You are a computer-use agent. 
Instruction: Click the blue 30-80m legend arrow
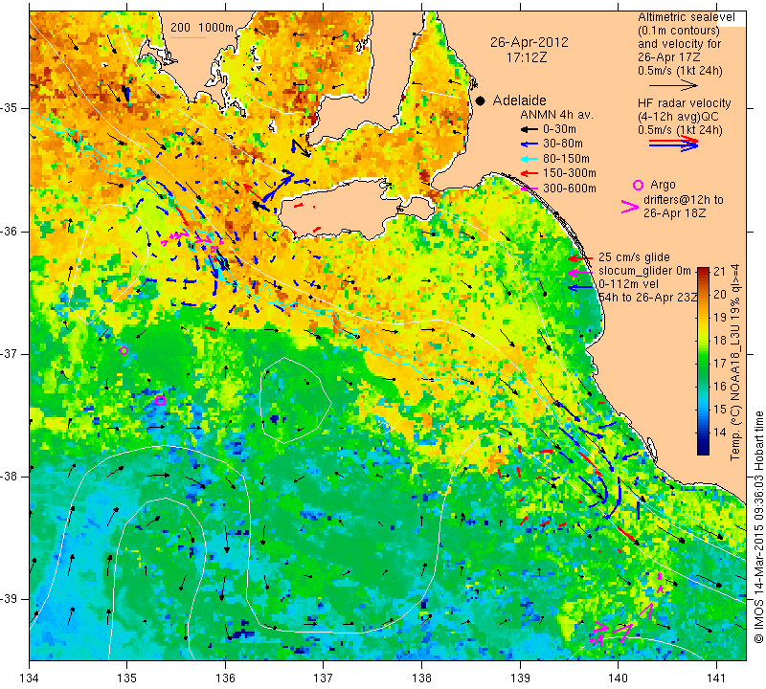(529, 144)
